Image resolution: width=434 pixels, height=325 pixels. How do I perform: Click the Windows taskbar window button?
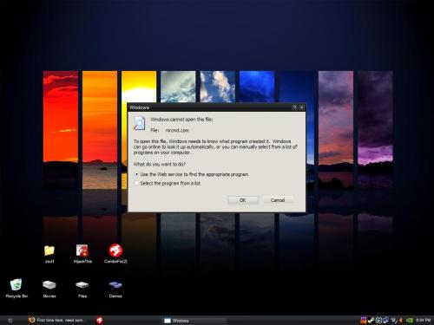tap(194, 321)
